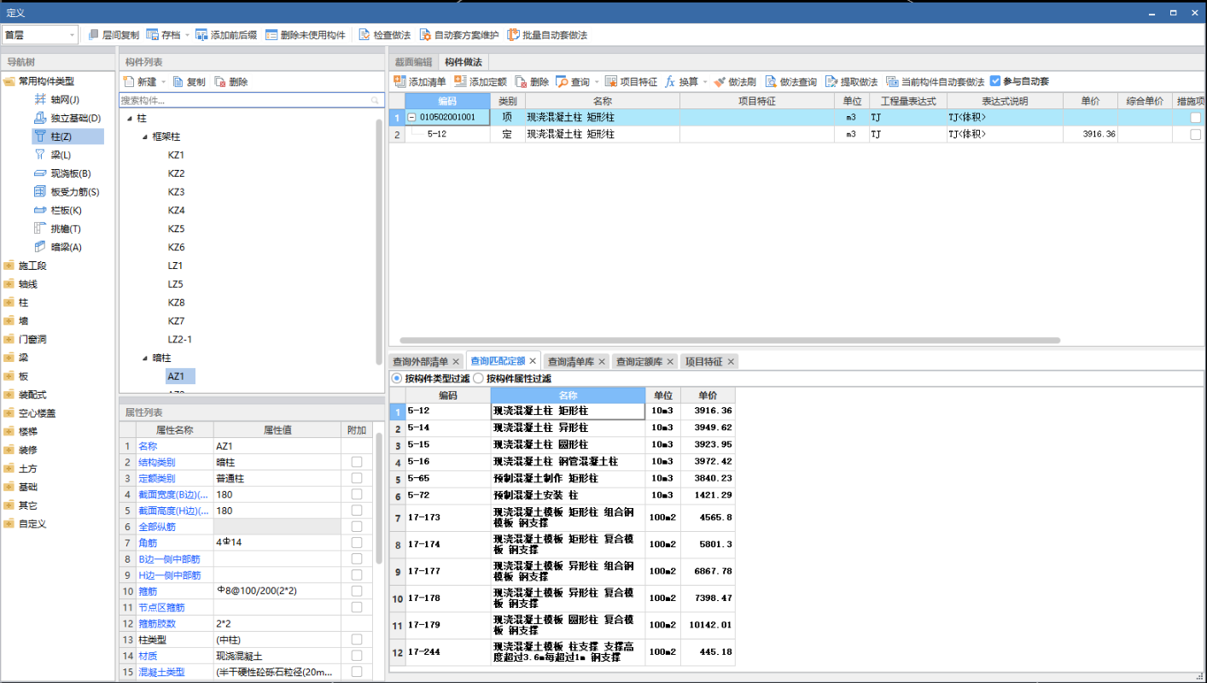Click 删除 in the 构件做法 toolbar
1207x683 pixels.
[532, 82]
